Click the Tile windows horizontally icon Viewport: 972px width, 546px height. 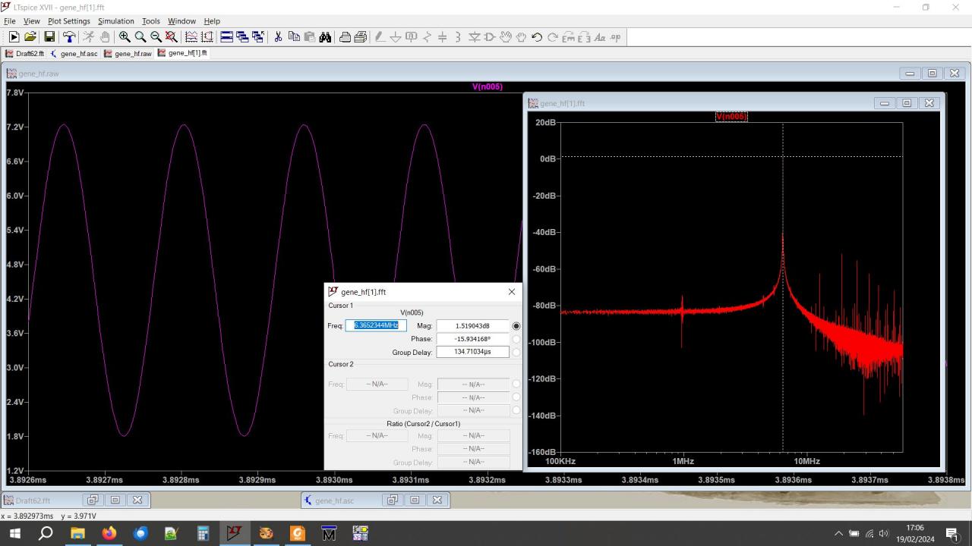click(226, 37)
